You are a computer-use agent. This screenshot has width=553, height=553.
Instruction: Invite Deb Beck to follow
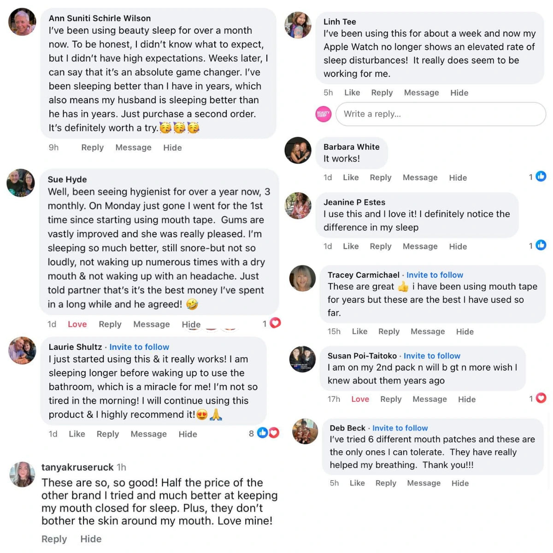coord(400,428)
